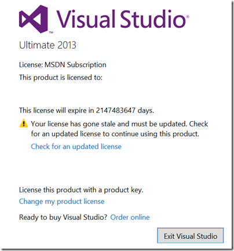Click the TM mark below the logo
The height and width of the screenshot is (251, 234).
coord(51,32)
